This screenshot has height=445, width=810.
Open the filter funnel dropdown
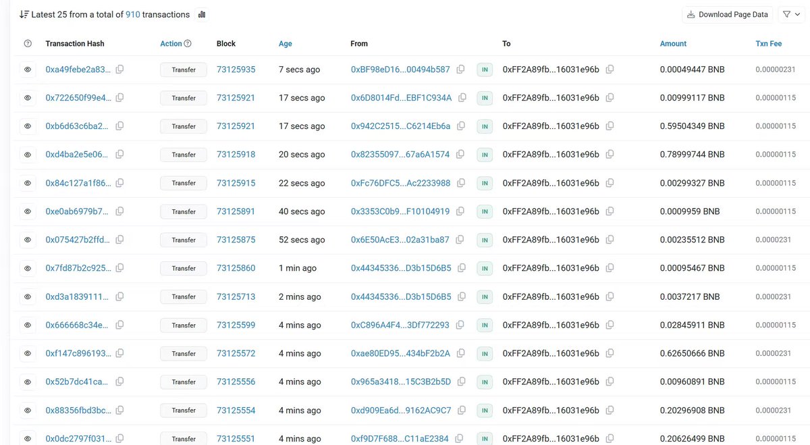tap(791, 14)
